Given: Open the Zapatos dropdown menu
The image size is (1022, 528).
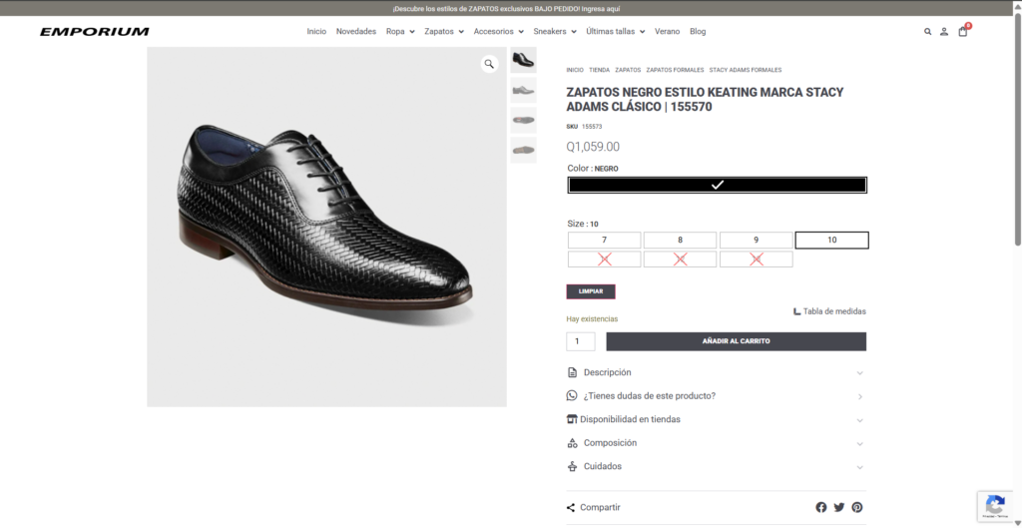Looking at the screenshot, I should [x=444, y=31].
